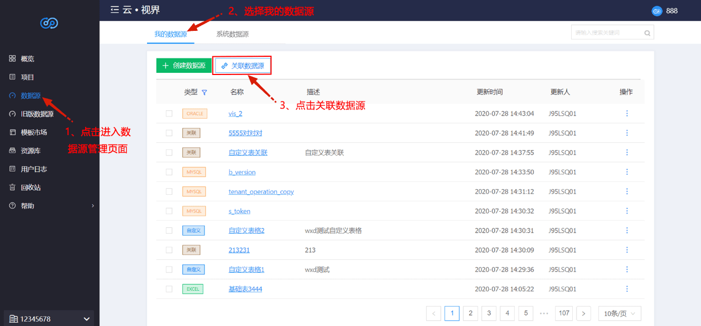
Task: Check the box for 213231 row
Action: [169, 250]
